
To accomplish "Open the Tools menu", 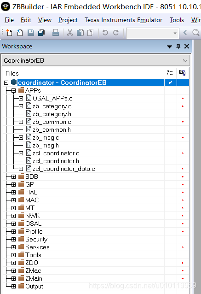I will pos(177,20).
